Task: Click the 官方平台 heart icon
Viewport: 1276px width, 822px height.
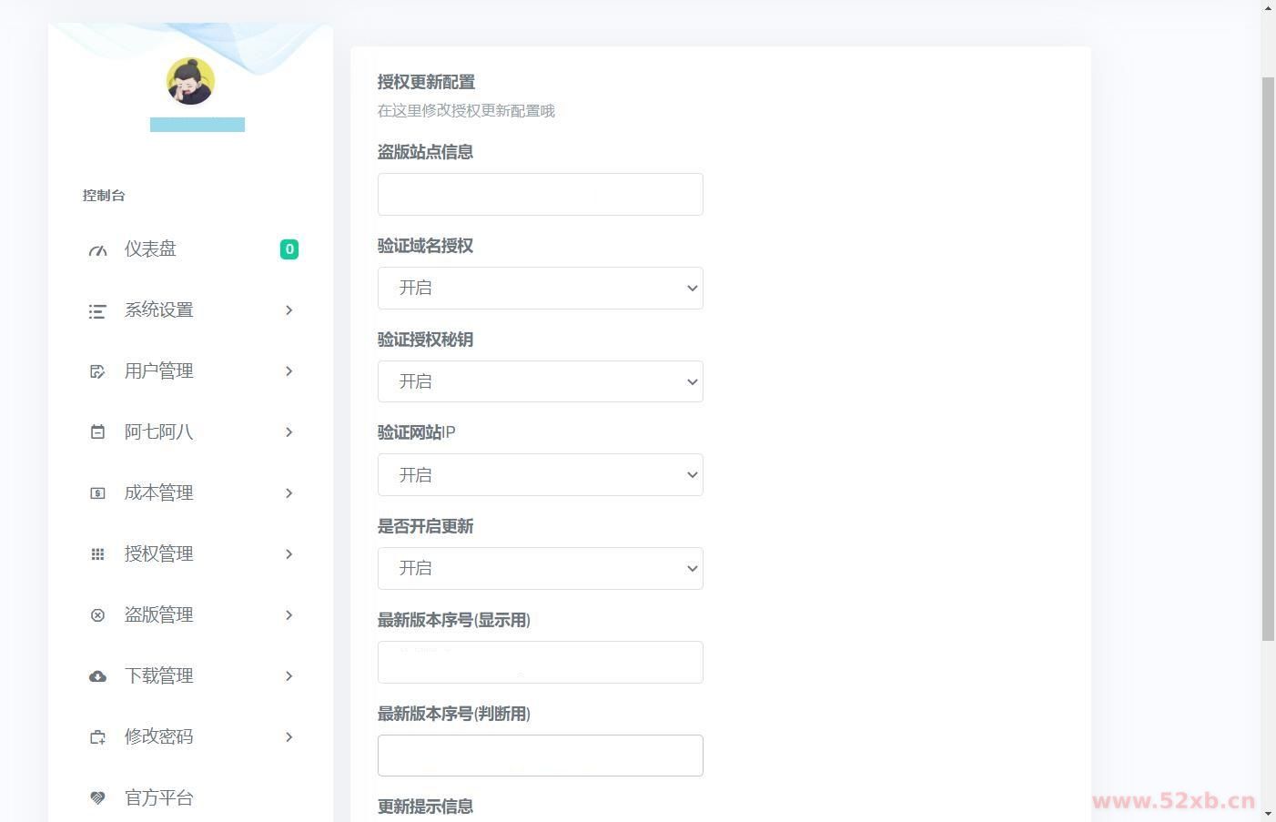Action: coord(97,798)
